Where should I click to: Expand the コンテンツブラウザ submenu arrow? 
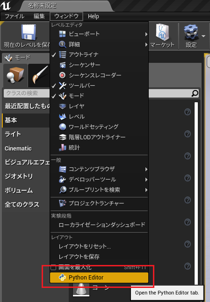point(146,169)
